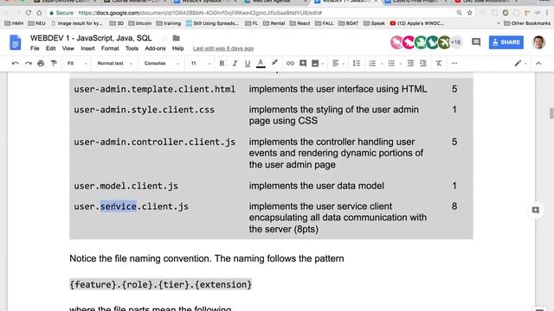Open the editing mode pencil dropdown
The width and height of the screenshot is (554, 311).
tap(520, 63)
